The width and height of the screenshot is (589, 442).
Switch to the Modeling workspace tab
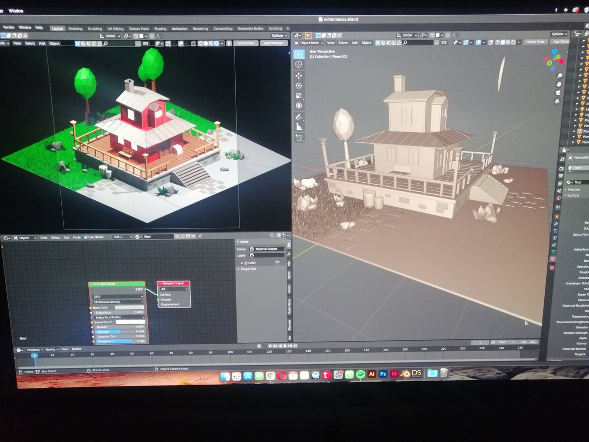[x=75, y=28]
